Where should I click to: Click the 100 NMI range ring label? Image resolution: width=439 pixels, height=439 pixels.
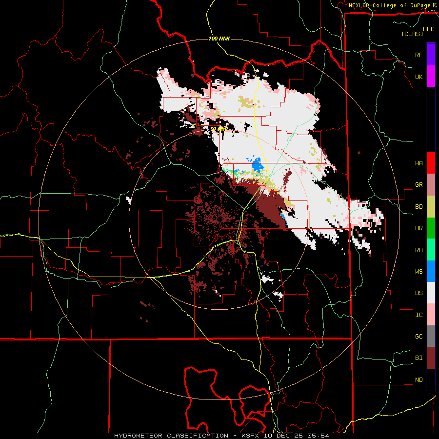(219, 39)
